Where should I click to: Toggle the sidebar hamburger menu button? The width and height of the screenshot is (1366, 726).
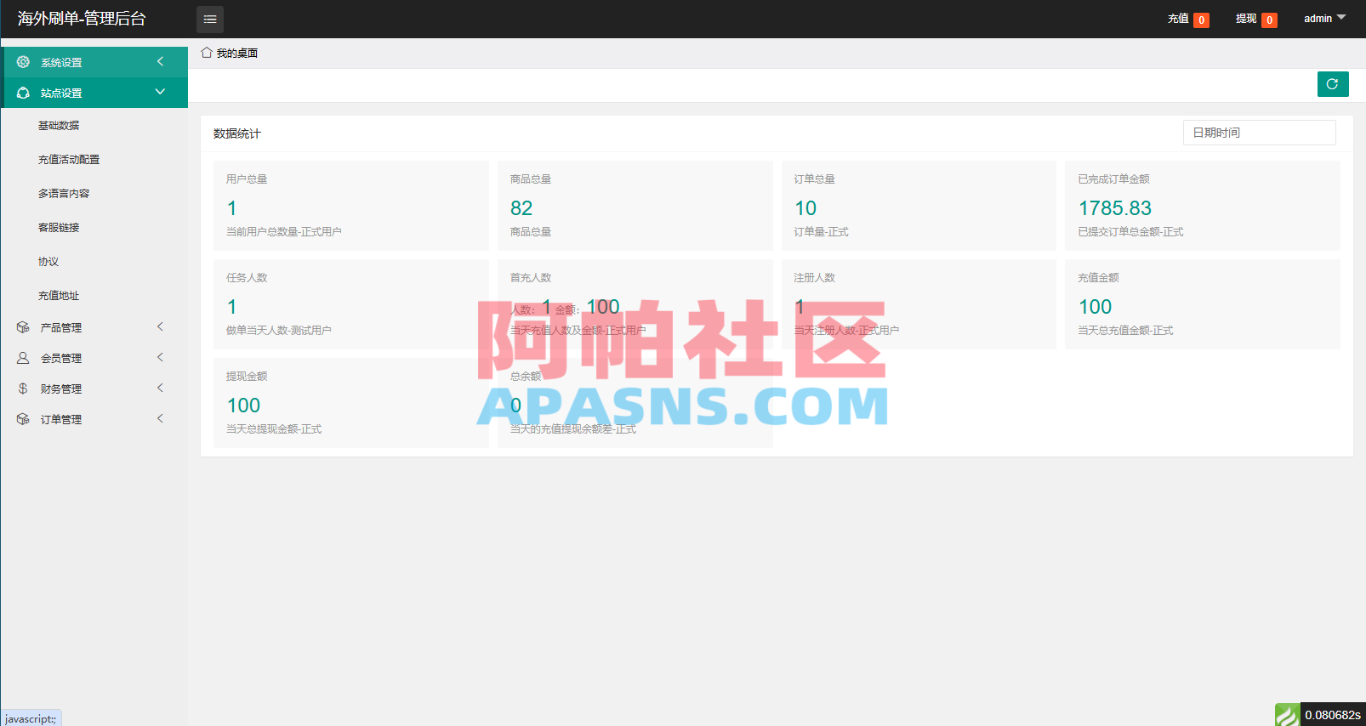[210, 19]
